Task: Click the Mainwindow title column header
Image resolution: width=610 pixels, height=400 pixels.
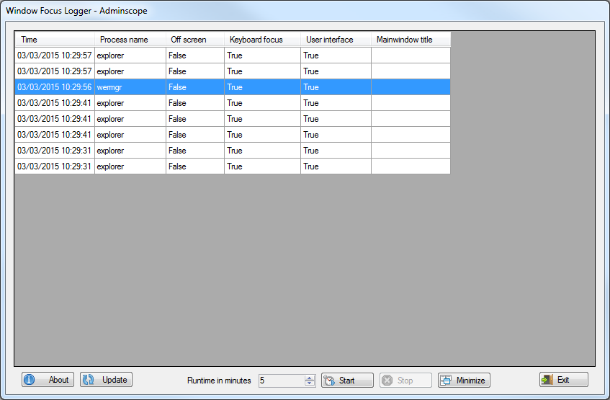Action: coord(411,40)
